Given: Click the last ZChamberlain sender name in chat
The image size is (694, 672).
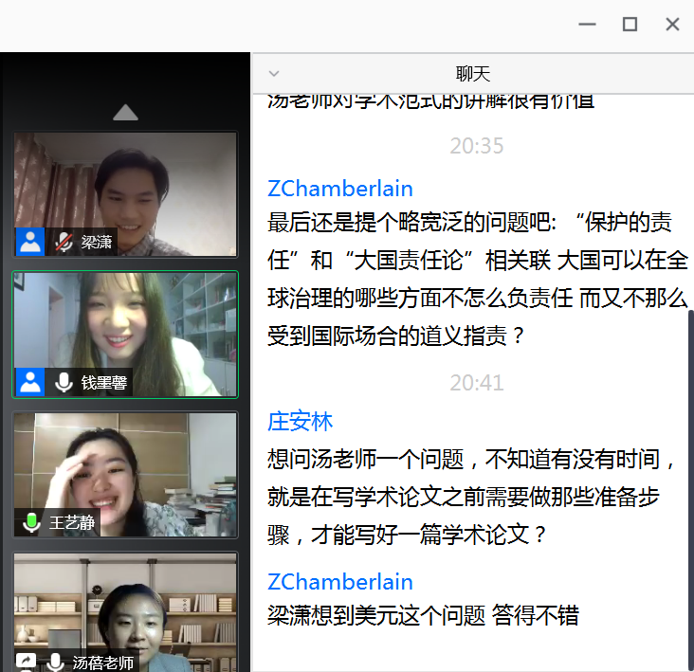Looking at the screenshot, I should click(340, 581).
